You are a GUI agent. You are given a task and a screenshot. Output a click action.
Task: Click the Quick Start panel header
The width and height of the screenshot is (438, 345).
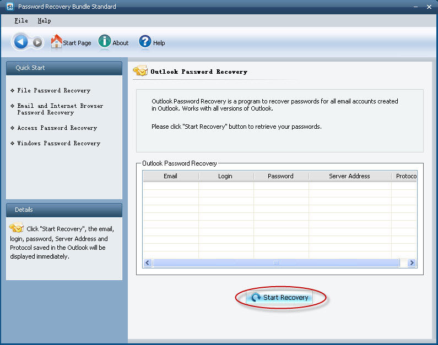point(64,68)
